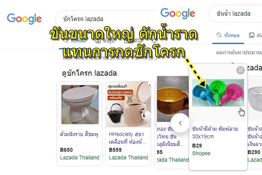
Task: Click the left Google logo
Action: 24,19
